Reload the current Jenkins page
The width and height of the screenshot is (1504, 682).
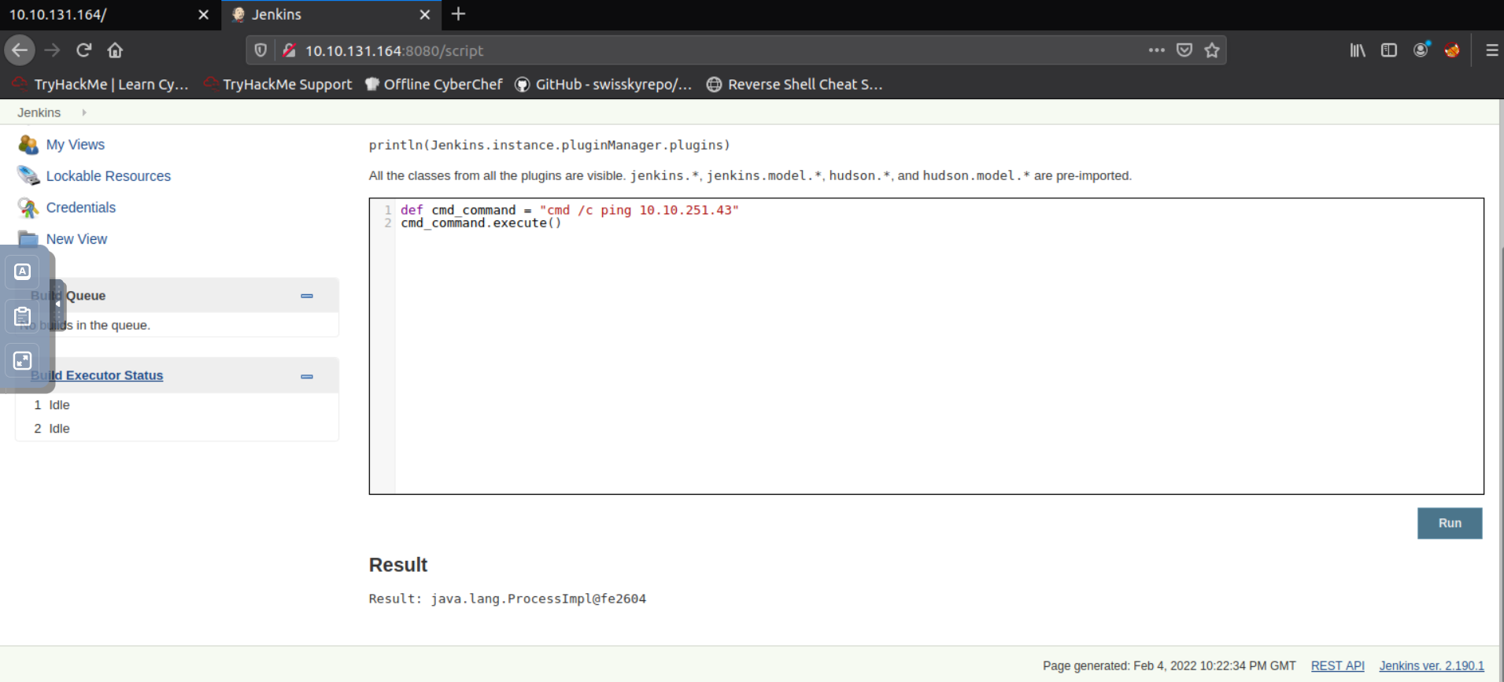pos(84,50)
